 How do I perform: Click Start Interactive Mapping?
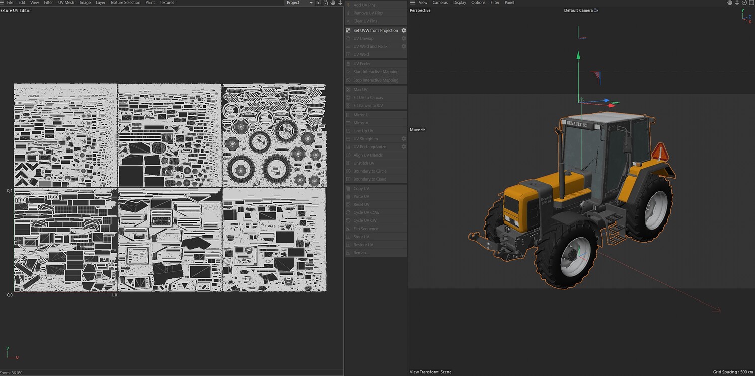click(375, 72)
